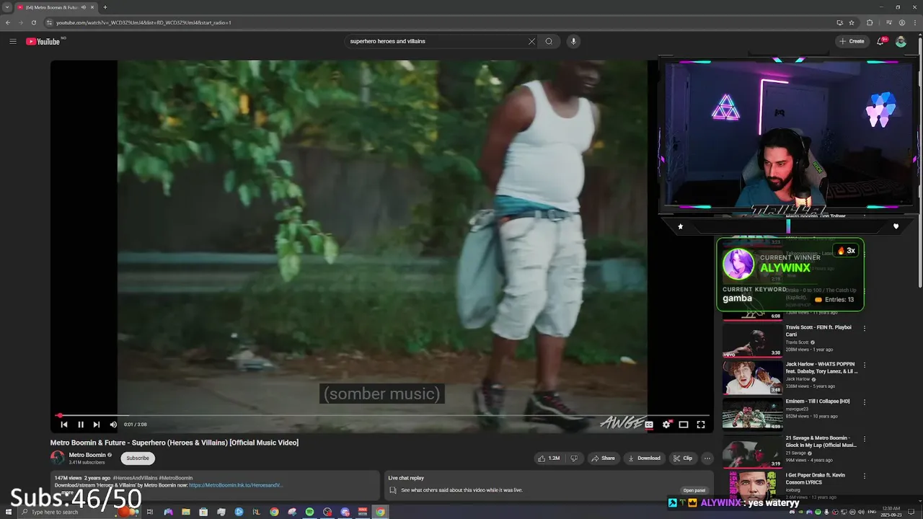Viewport: 923px width, 519px height.
Task: Click the heart icon in stream overlay
Action: click(x=896, y=226)
